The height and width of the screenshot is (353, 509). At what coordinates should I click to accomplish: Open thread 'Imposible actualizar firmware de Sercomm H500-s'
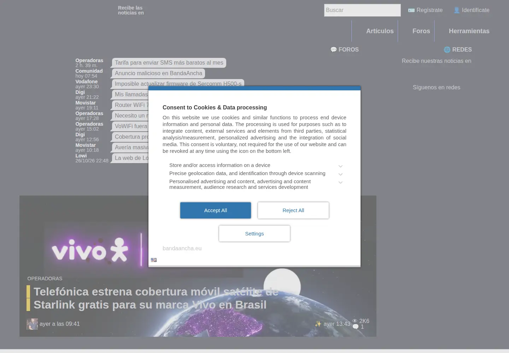[x=178, y=83]
